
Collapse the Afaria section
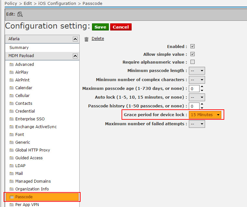pyautogui.click(x=75, y=39)
